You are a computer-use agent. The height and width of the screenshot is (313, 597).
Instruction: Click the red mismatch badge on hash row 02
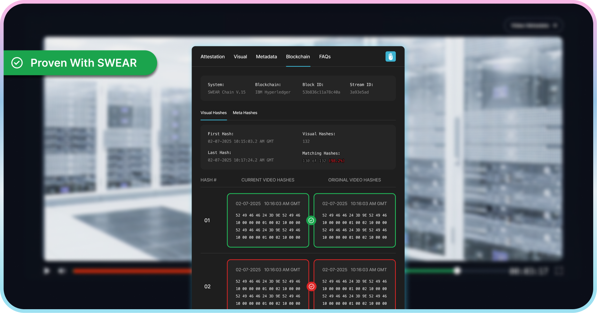click(x=311, y=286)
